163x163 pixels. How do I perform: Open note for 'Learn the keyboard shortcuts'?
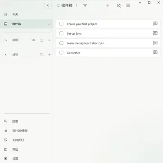(x=155, y=43)
